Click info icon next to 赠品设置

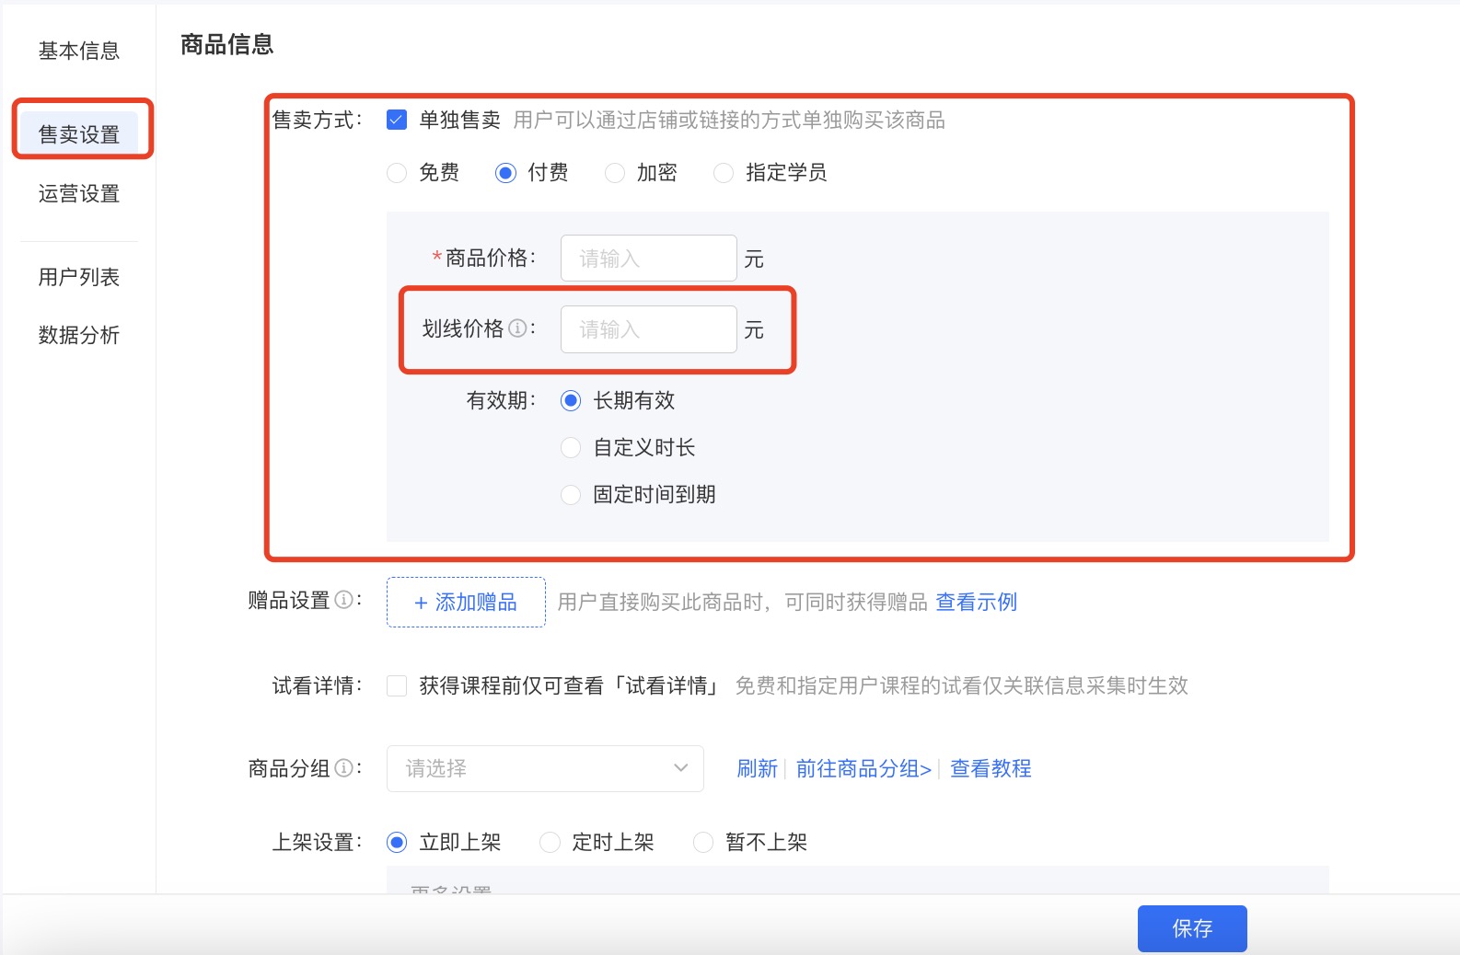tap(343, 600)
